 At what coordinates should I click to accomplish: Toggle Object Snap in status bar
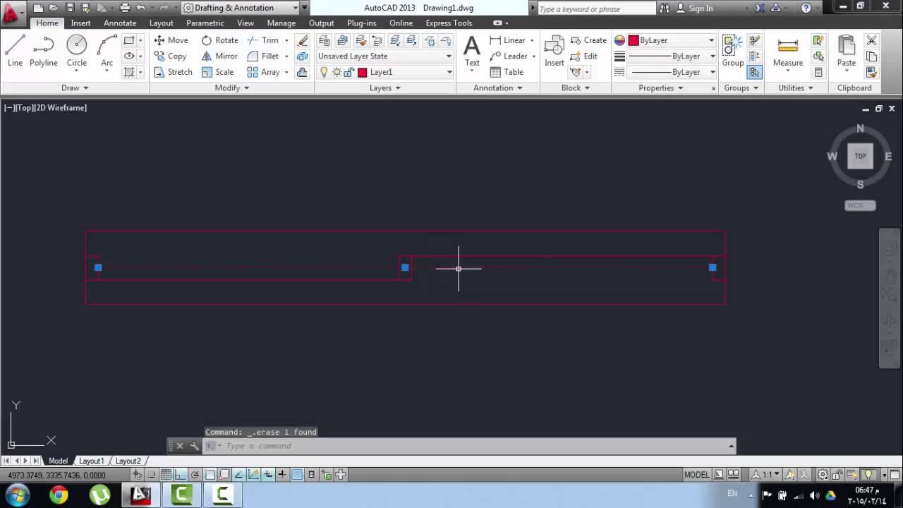(210, 475)
